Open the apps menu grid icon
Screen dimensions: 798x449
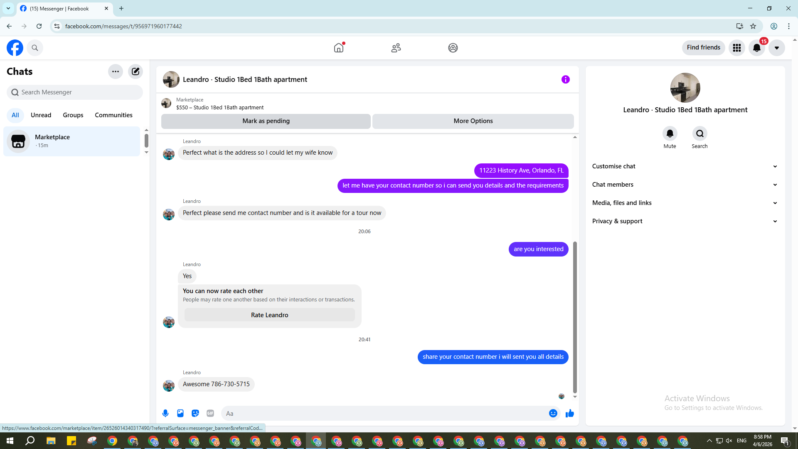pyautogui.click(x=737, y=48)
